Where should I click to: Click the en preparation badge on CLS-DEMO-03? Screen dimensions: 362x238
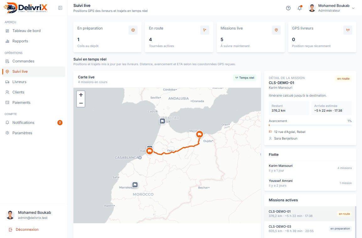(340, 229)
